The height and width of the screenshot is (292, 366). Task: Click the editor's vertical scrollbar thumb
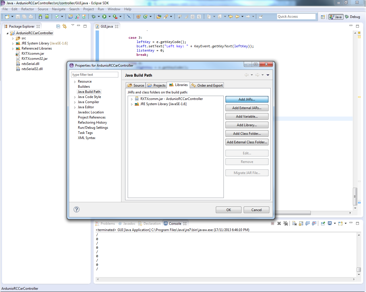click(x=355, y=196)
